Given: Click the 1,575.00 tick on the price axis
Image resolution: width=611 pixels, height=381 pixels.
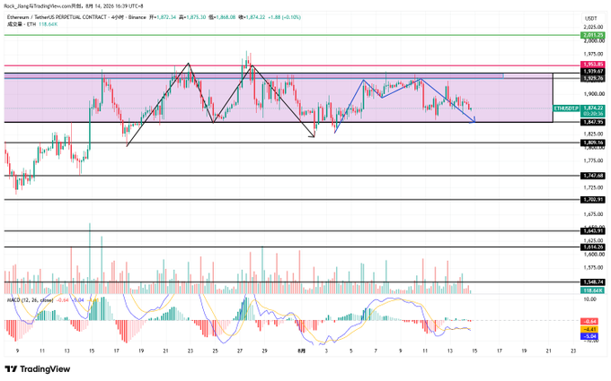Looking at the screenshot, I should pos(593,267).
